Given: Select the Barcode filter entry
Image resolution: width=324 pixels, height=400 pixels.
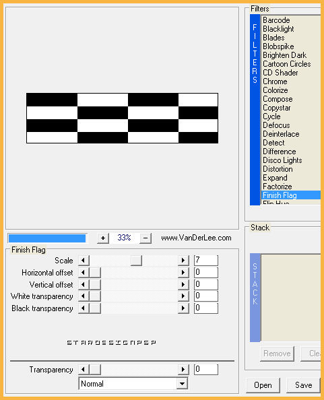Looking at the screenshot, I should (276, 20).
